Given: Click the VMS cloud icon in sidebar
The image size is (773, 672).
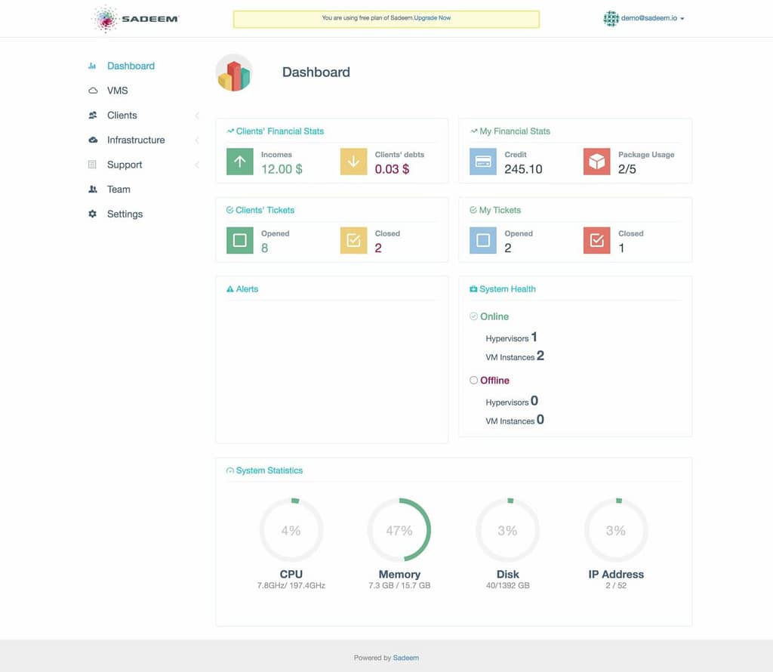Looking at the screenshot, I should [93, 91].
